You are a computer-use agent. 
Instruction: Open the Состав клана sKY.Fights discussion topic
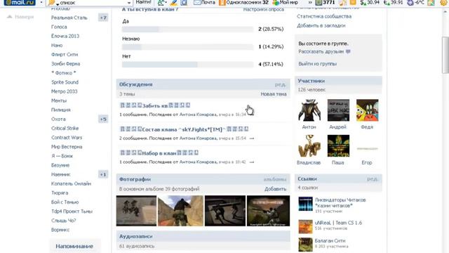[184, 129]
